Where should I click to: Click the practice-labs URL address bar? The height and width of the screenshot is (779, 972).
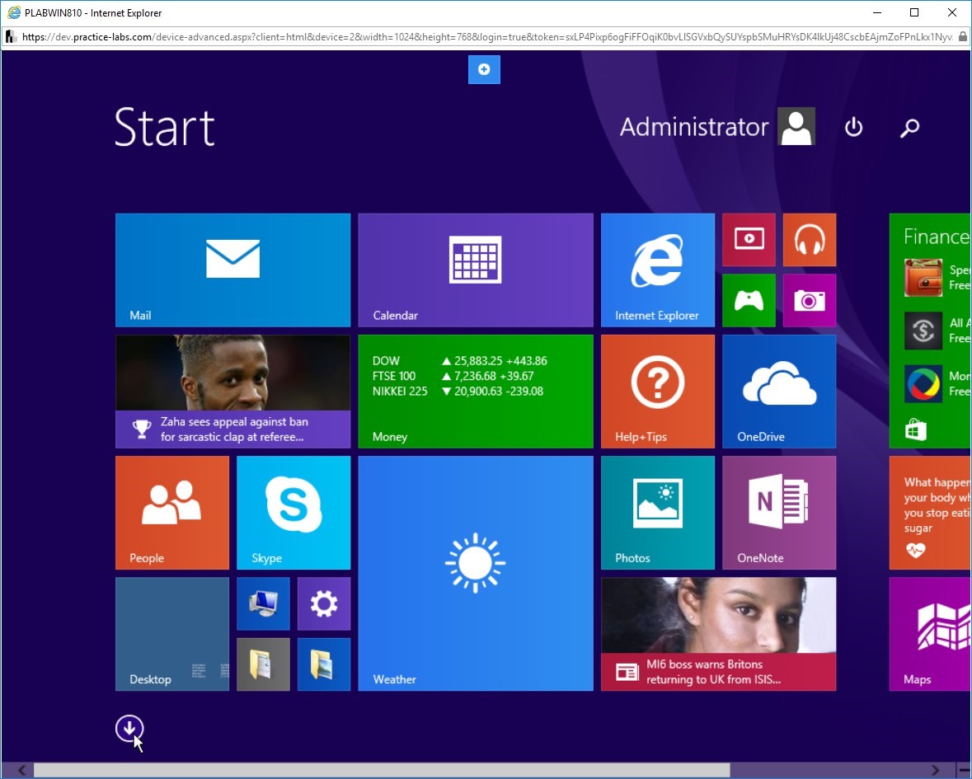tap(487, 37)
